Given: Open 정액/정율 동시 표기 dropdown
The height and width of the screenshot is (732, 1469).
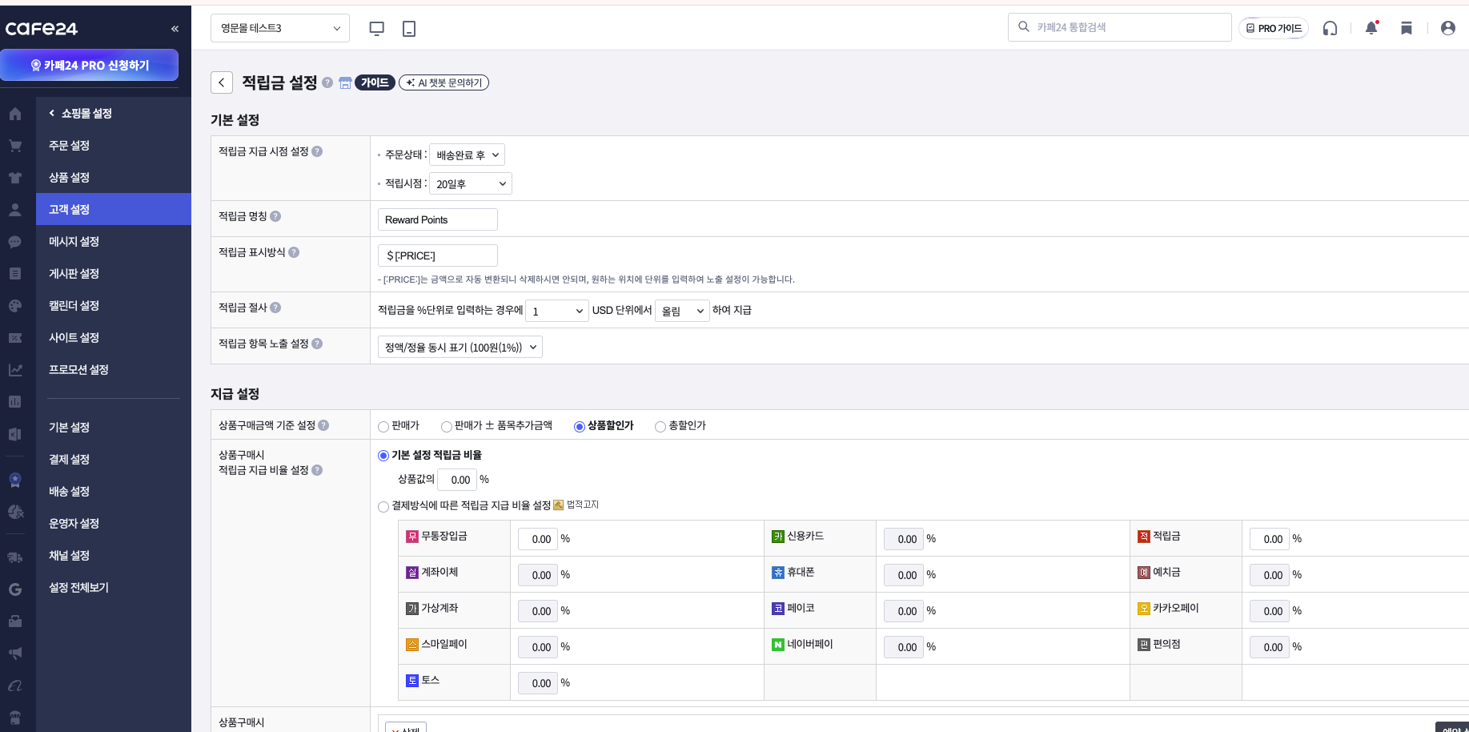Looking at the screenshot, I should pyautogui.click(x=460, y=347).
